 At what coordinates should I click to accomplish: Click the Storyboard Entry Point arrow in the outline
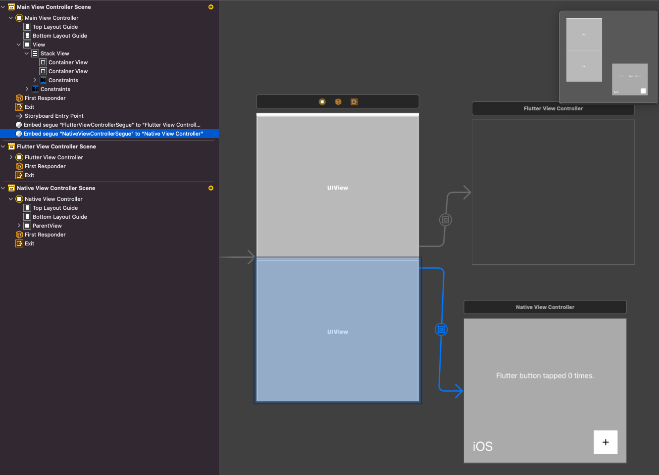pos(18,115)
